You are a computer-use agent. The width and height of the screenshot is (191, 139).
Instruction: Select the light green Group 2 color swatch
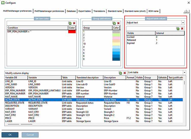coord(116,35)
